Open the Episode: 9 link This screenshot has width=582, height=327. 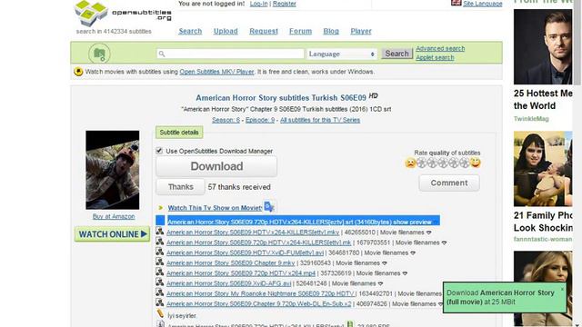260,120
